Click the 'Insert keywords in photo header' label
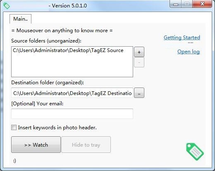This screenshot has height=171, width=215. coord(57,128)
